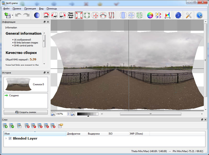Open the control points editor mesh icon
This screenshot has height=155, width=209.
pyautogui.click(x=140, y=15)
